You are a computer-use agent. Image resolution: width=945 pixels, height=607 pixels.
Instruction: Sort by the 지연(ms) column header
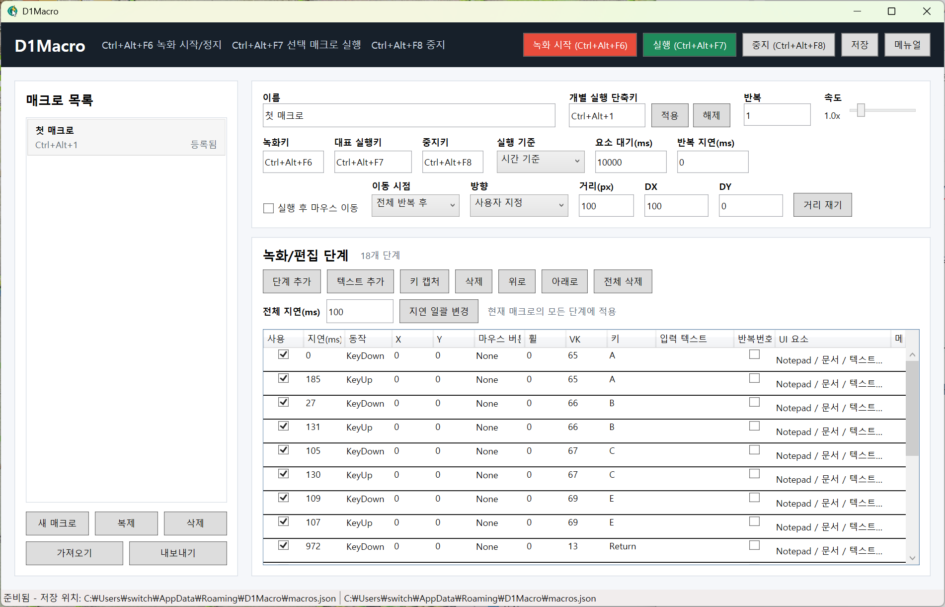pyautogui.click(x=324, y=339)
